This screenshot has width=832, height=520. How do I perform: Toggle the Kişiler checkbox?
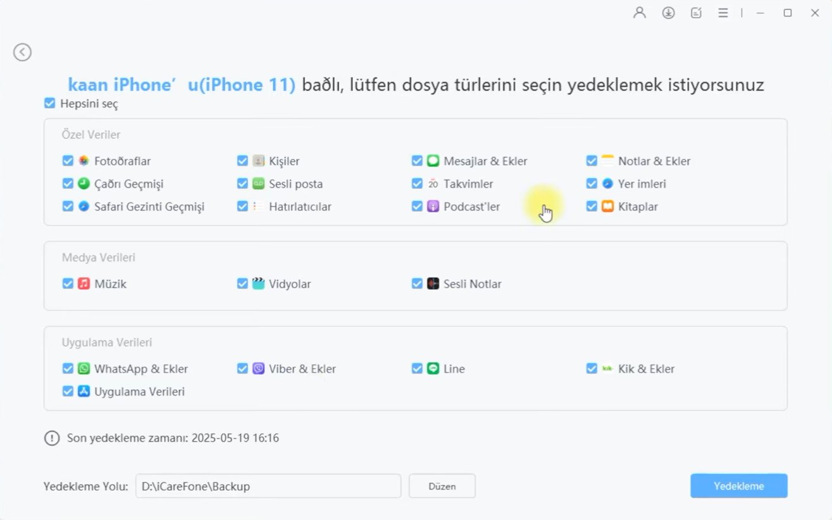tap(242, 161)
